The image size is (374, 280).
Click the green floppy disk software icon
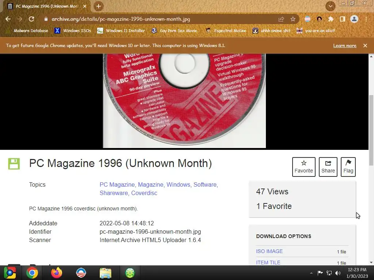click(14, 164)
